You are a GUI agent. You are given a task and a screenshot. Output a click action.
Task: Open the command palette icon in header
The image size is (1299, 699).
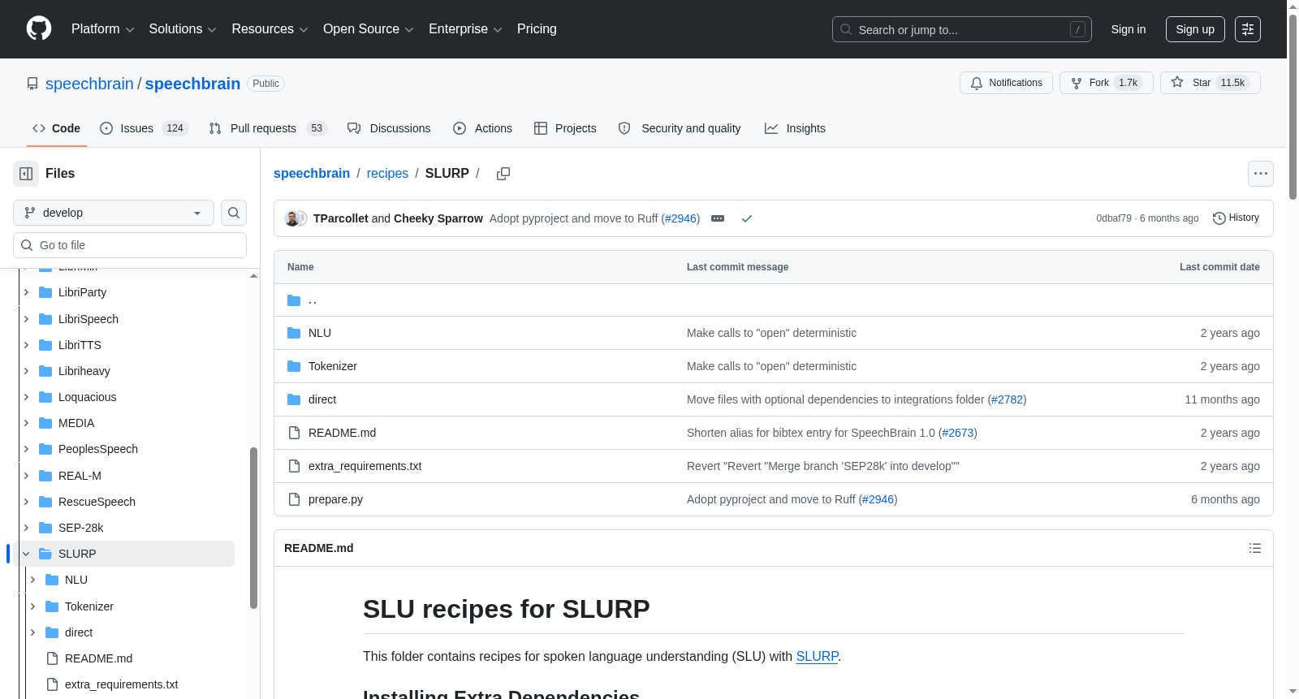coord(1247,29)
